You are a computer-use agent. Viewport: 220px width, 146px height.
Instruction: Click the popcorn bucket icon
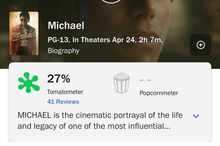tap(121, 82)
